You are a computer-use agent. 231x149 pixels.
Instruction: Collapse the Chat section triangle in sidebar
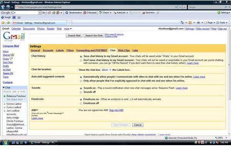click(x=3, y=87)
